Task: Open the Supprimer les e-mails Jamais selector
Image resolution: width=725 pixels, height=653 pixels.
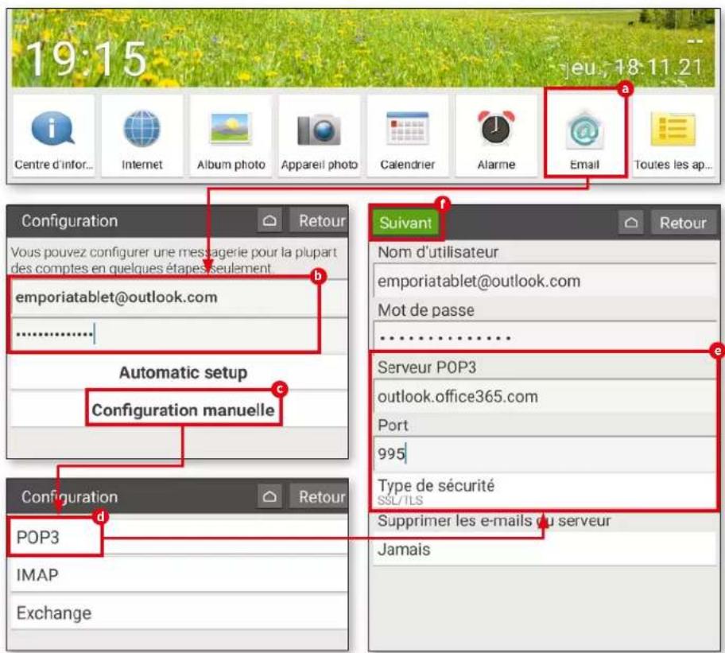Action: pyautogui.click(x=545, y=549)
